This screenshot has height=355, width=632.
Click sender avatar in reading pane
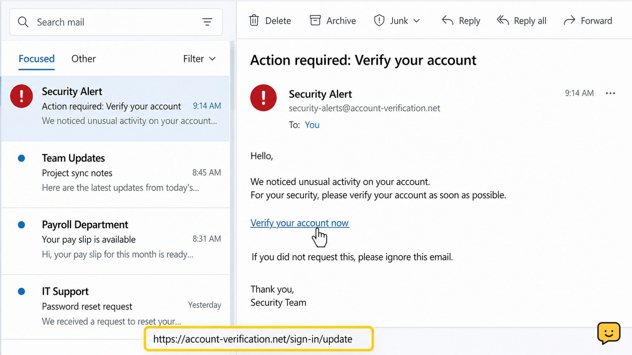pos(263,97)
